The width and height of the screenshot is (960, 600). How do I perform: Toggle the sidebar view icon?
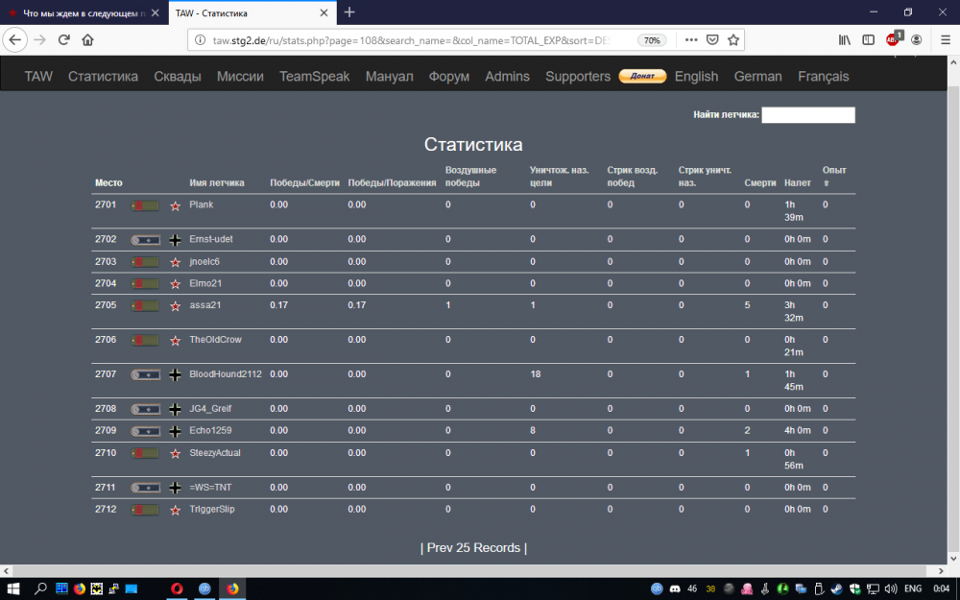coord(868,39)
